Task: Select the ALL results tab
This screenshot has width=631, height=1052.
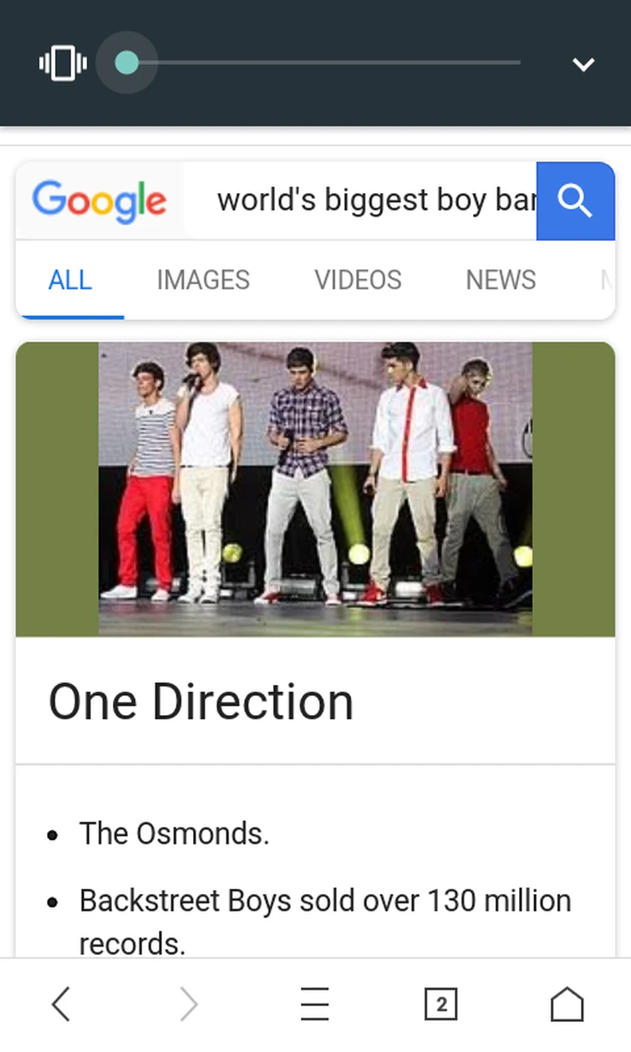Action: [70, 279]
